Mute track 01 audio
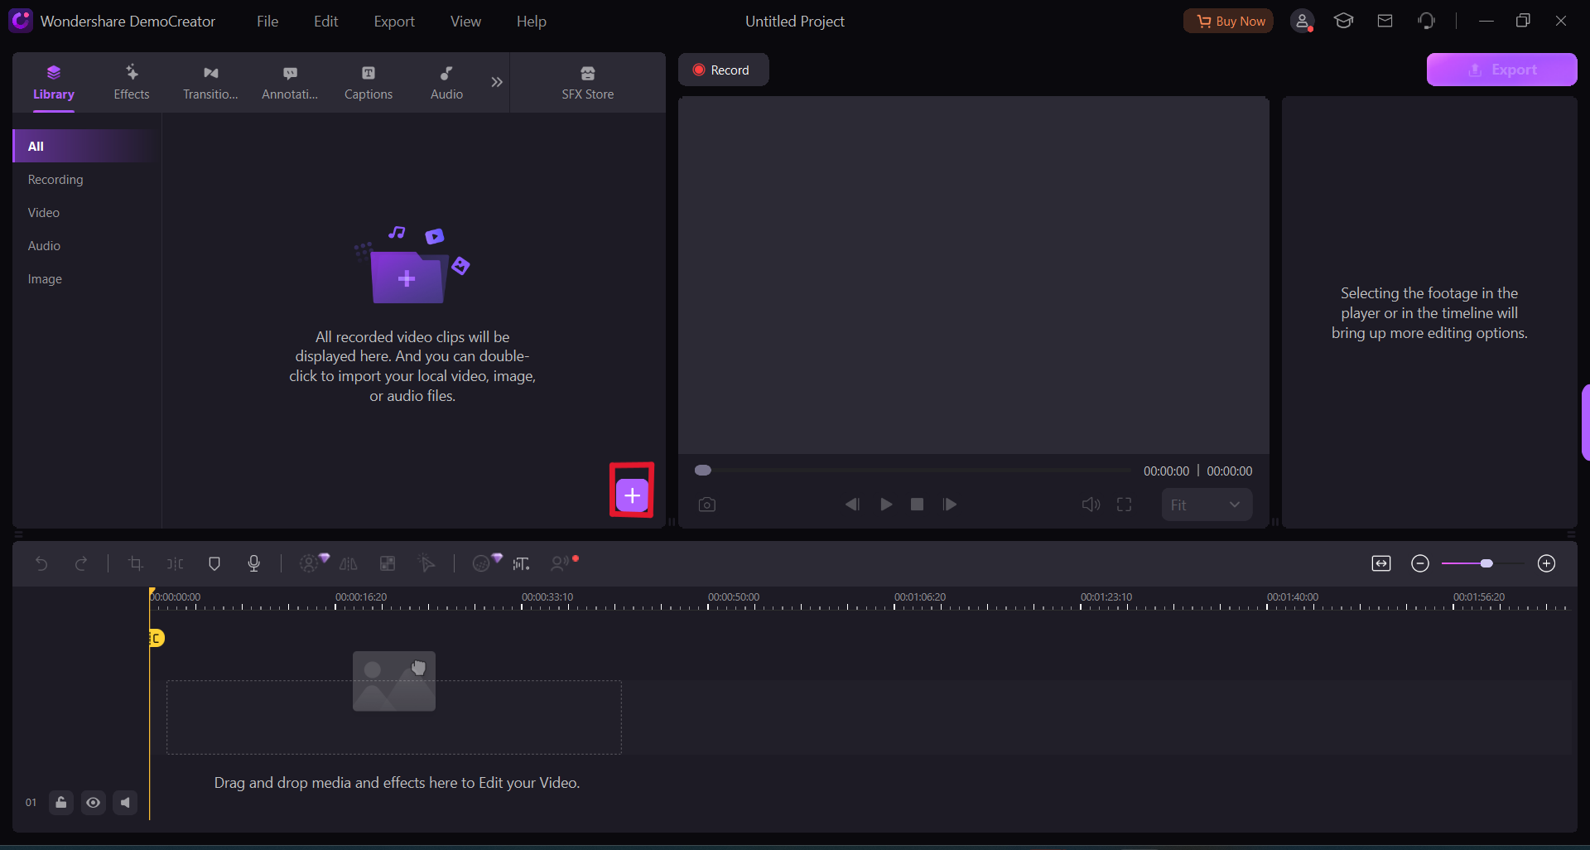The image size is (1590, 850). pyautogui.click(x=125, y=803)
